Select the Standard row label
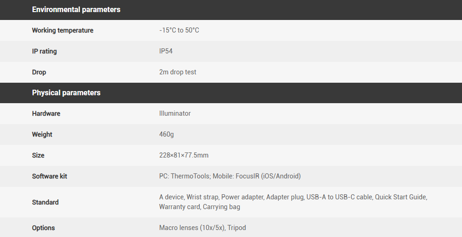The height and width of the screenshot is (237, 462). (x=45, y=203)
